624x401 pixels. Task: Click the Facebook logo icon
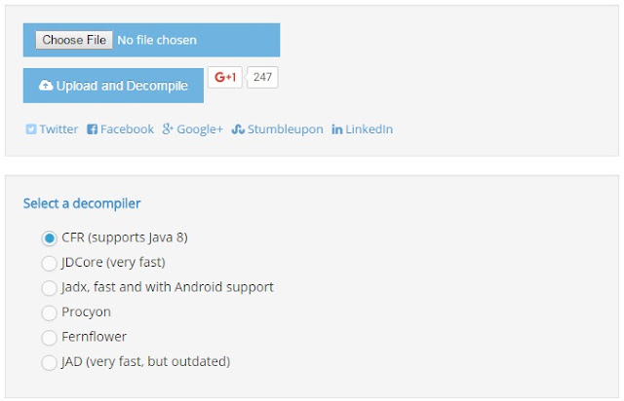coord(92,129)
